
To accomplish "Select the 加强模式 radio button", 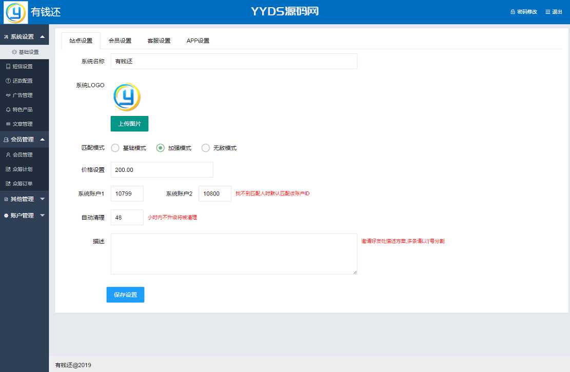I will [161, 148].
